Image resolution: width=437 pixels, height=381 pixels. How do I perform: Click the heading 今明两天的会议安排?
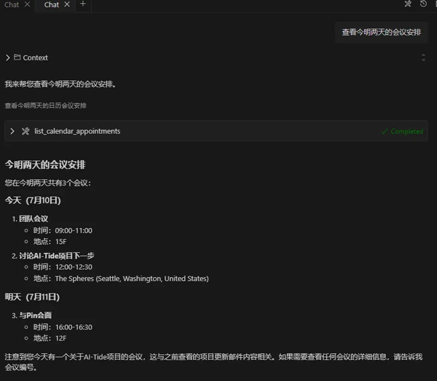click(x=45, y=164)
